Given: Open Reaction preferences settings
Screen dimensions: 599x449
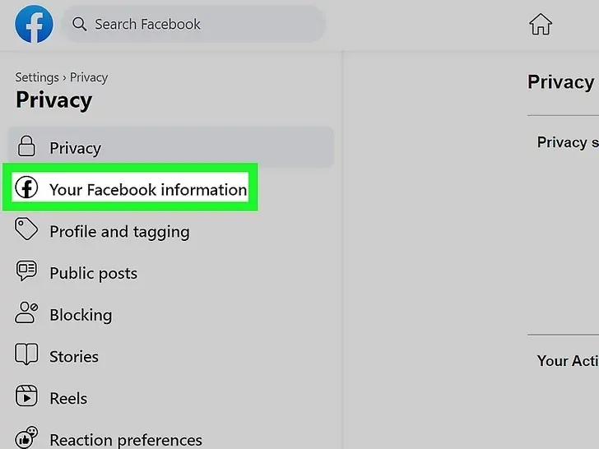Looking at the screenshot, I should 126,440.
